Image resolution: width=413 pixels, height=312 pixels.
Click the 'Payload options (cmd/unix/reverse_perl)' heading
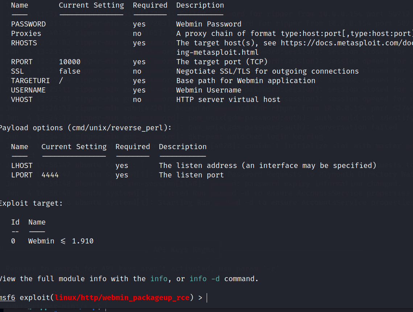[x=85, y=128]
